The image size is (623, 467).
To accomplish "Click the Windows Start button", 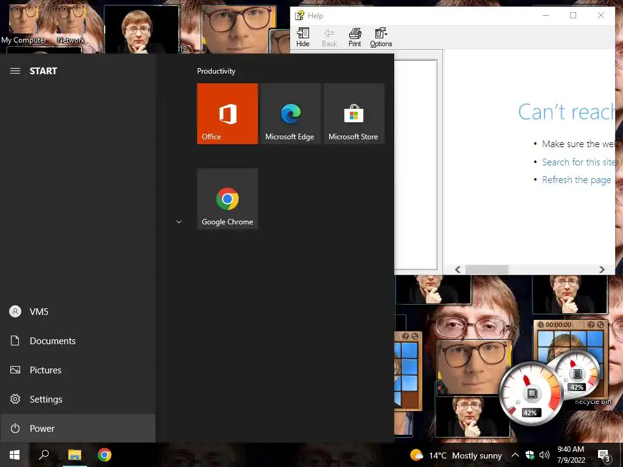I will 15,455.
